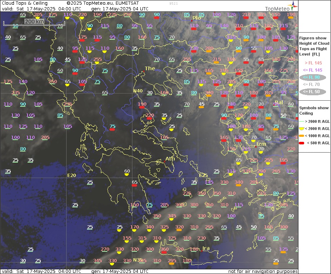Click the N35 latitude grid label
This screenshot has width=331, height=274.
pos(138,260)
